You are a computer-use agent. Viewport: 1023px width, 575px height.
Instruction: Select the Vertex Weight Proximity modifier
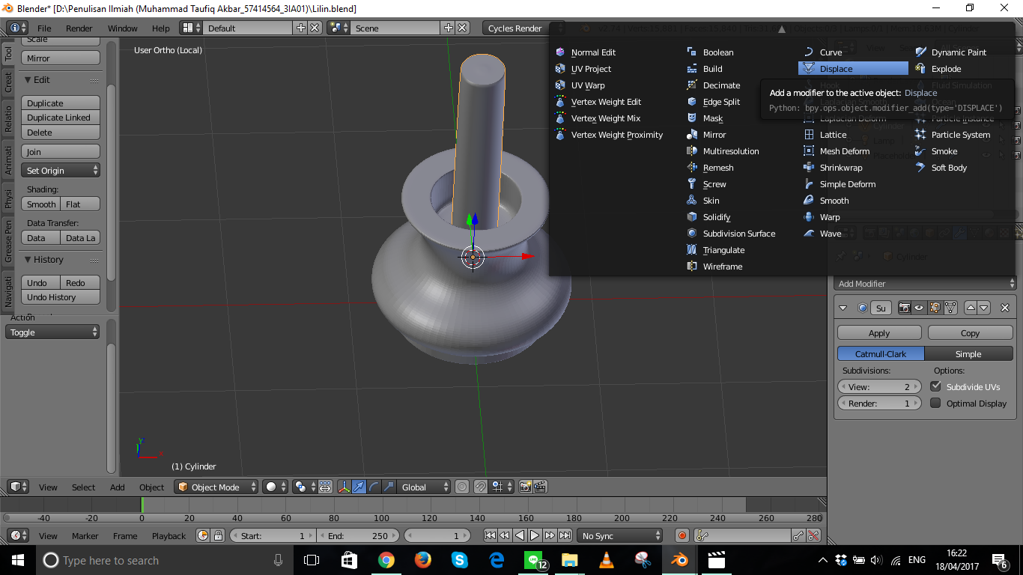[616, 135]
